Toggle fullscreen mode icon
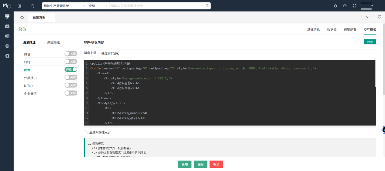The image size is (385, 171). [354, 6]
